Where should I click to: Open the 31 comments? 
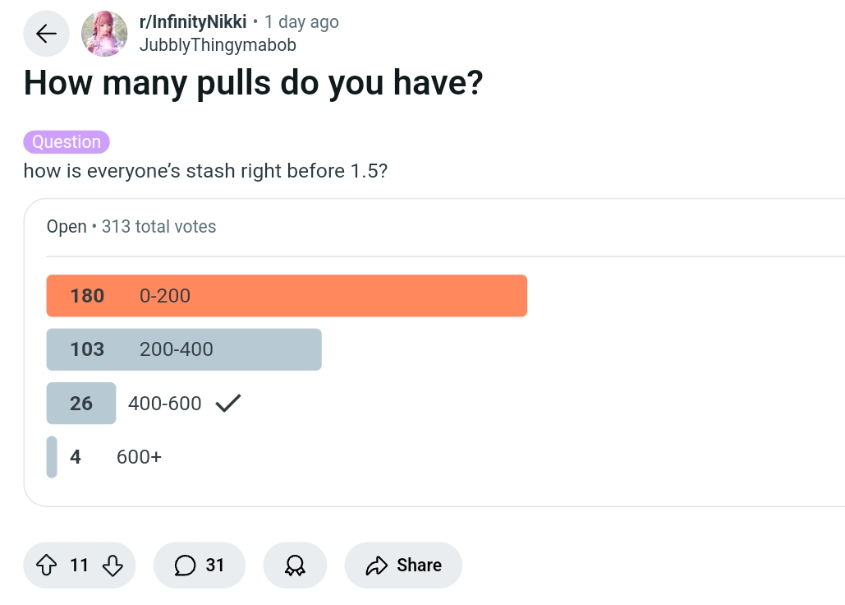click(x=200, y=565)
